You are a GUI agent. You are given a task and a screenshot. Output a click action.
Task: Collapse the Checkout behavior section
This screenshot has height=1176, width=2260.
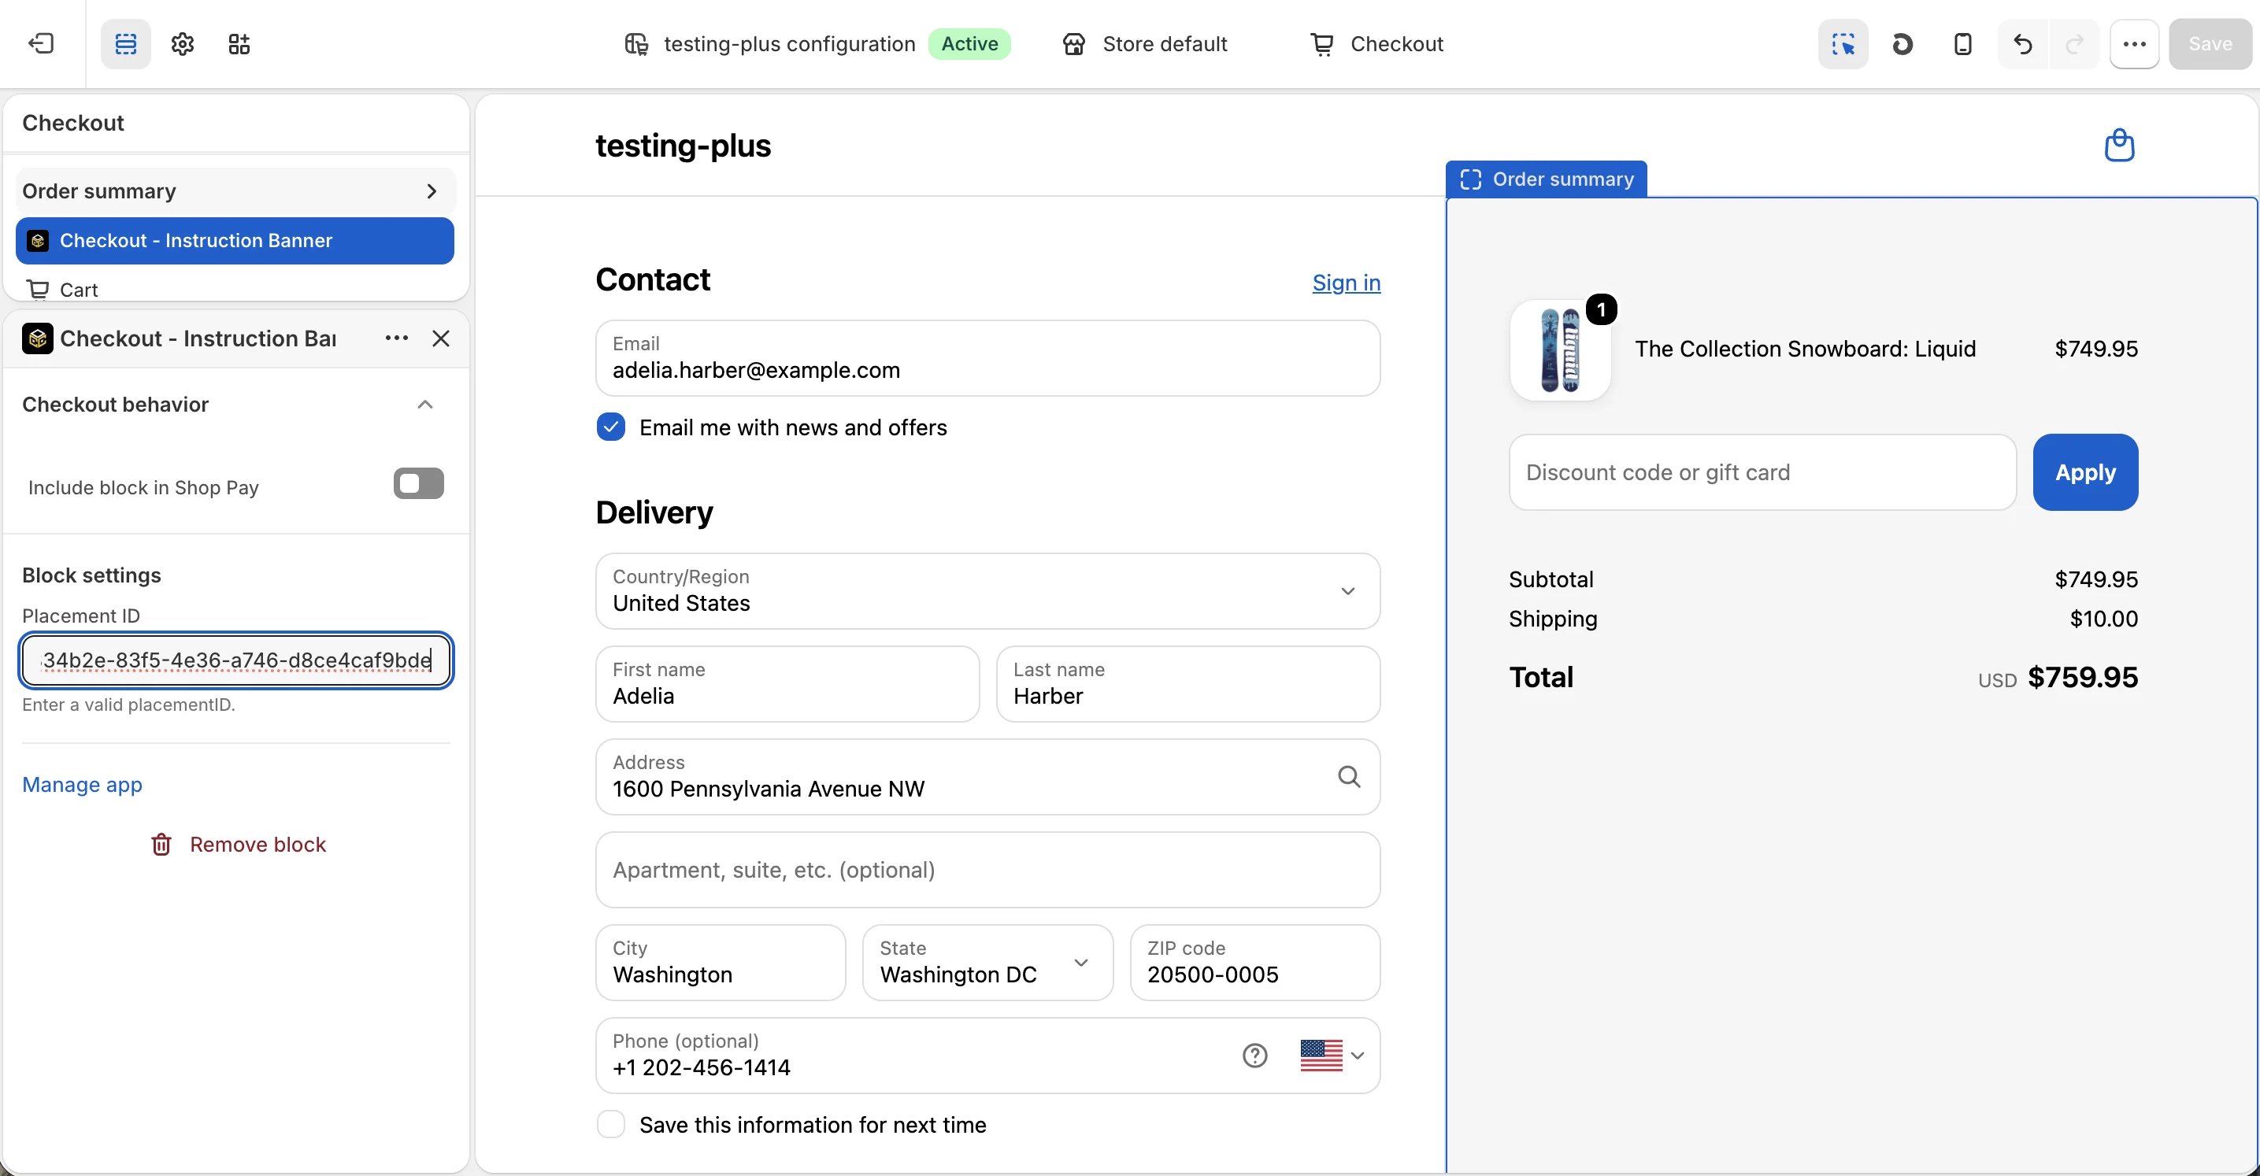click(x=424, y=405)
